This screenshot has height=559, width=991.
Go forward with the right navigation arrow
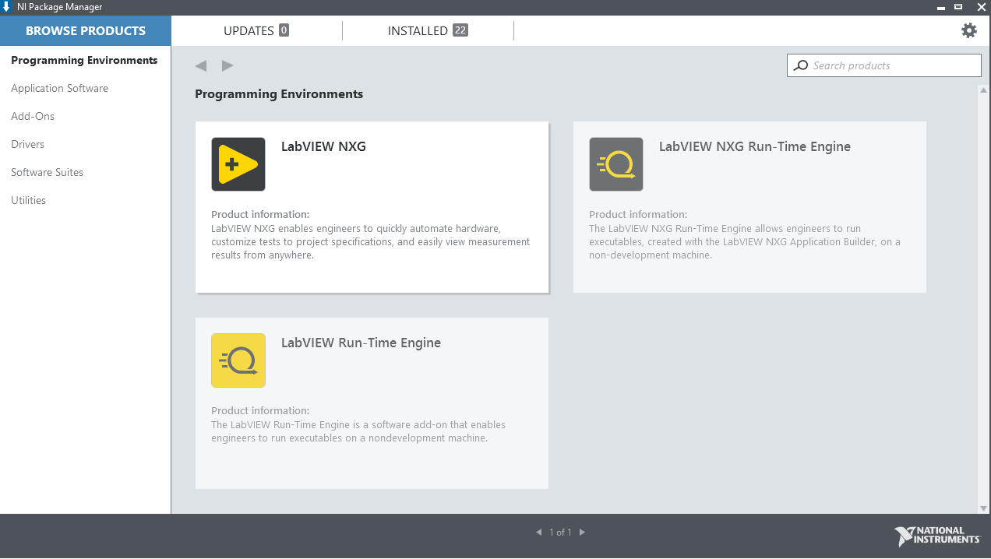227,65
